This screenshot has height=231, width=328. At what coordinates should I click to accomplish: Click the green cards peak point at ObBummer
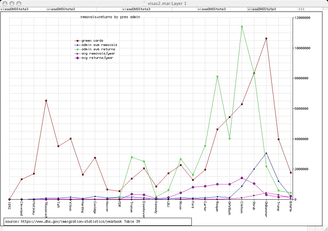click(x=266, y=39)
